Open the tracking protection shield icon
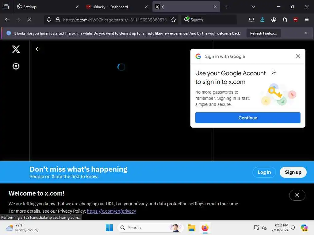The width and height of the screenshot is (314, 235). click(x=49, y=20)
